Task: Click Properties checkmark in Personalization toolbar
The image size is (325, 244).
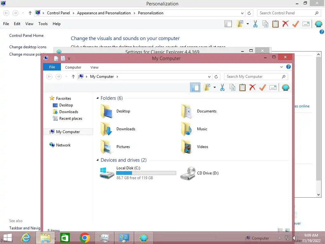Action: (x=295, y=24)
